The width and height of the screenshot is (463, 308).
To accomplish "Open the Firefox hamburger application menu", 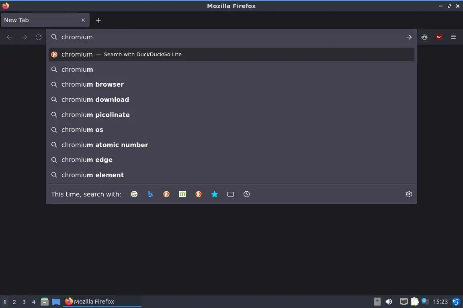I will (453, 37).
